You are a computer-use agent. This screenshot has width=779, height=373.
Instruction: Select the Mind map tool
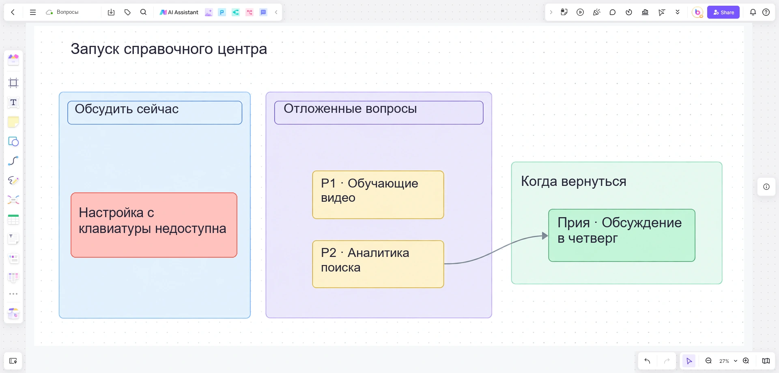pos(13,200)
